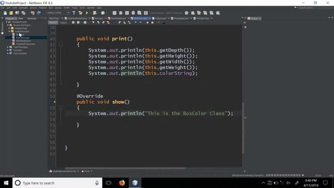Image resolution: width=334 pixels, height=188 pixels.
Task: Click the override marker beside show()
Action: [54, 102]
